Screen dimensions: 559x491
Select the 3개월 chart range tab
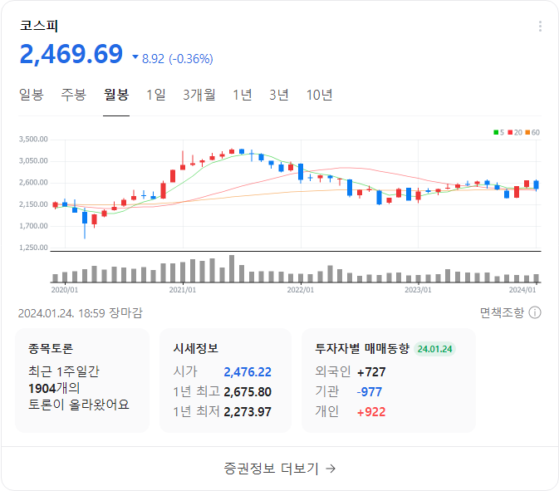pyautogui.click(x=199, y=95)
